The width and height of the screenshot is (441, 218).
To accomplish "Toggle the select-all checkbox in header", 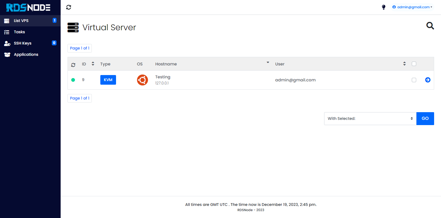I will 414,64.
